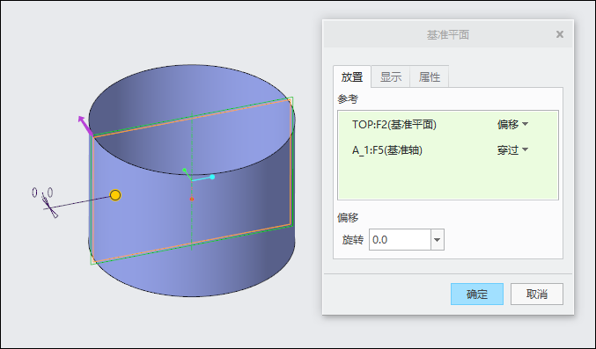
Task: Switch to the 显示 tab
Action: [x=391, y=76]
